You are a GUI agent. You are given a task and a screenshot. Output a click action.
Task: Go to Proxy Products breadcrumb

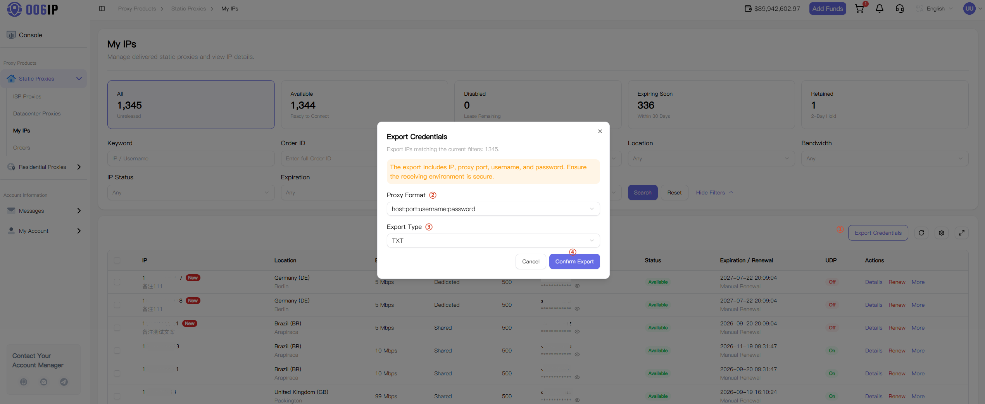click(137, 9)
